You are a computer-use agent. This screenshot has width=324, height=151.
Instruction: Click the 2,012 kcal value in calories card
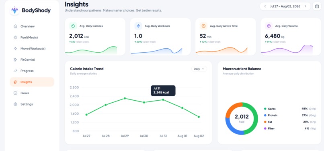[79, 36]
